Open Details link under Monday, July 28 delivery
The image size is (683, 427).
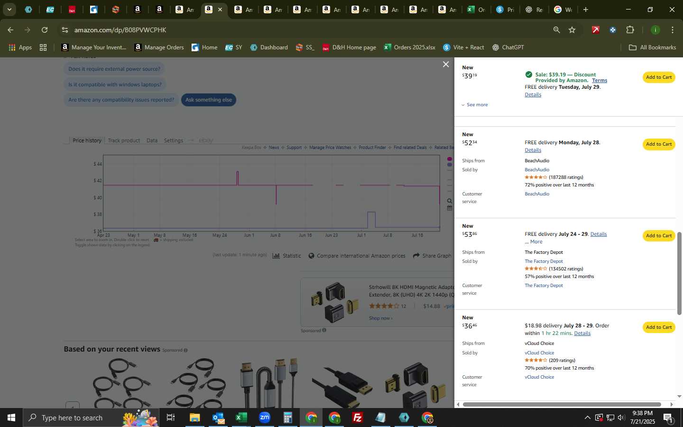coord(533,150)
